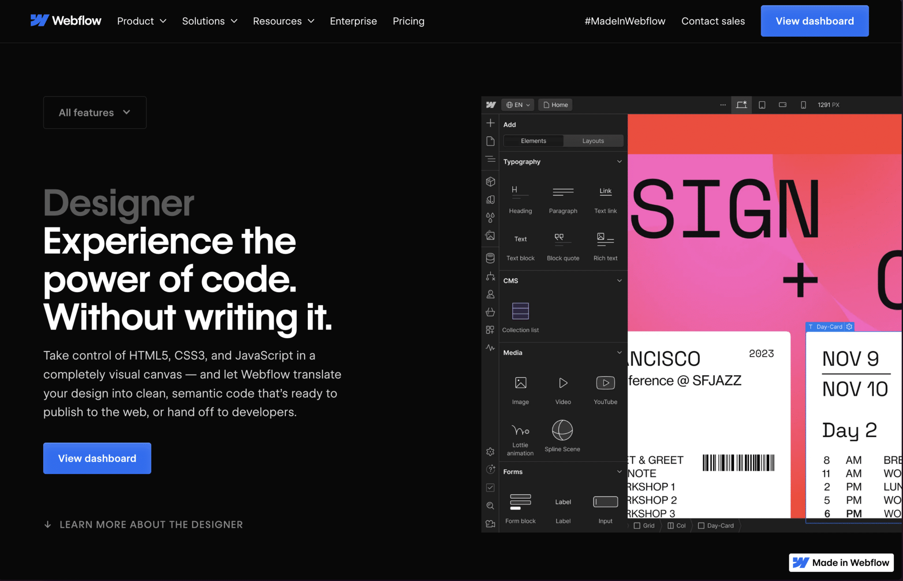Switch to the Layouts tab in the Add panel

pyautogui.click(x=593, y=141)
